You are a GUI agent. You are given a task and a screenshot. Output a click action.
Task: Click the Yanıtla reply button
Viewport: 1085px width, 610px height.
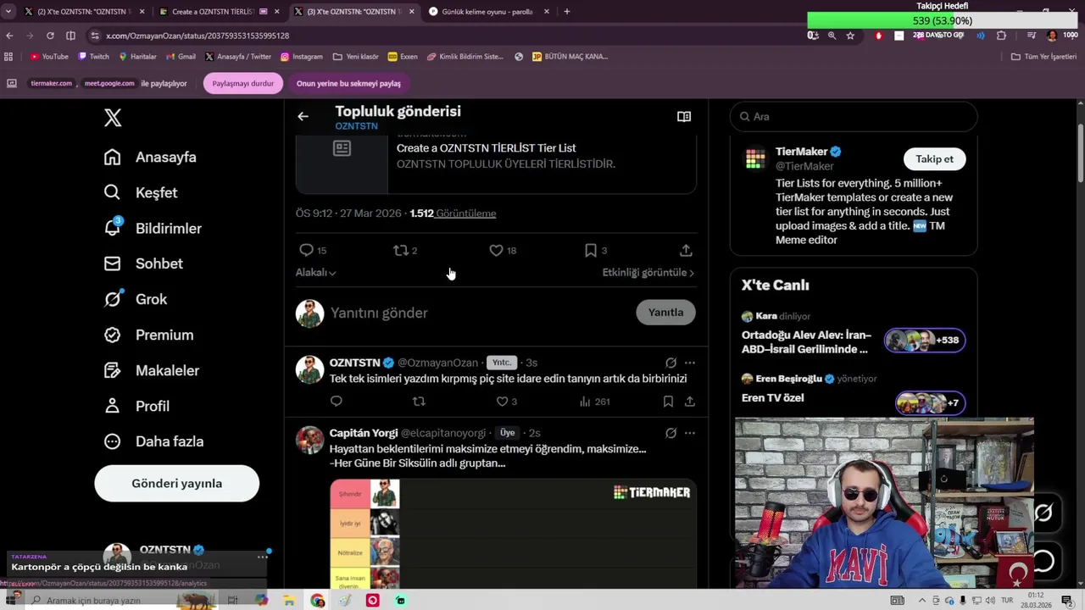(x=665, y=312)
